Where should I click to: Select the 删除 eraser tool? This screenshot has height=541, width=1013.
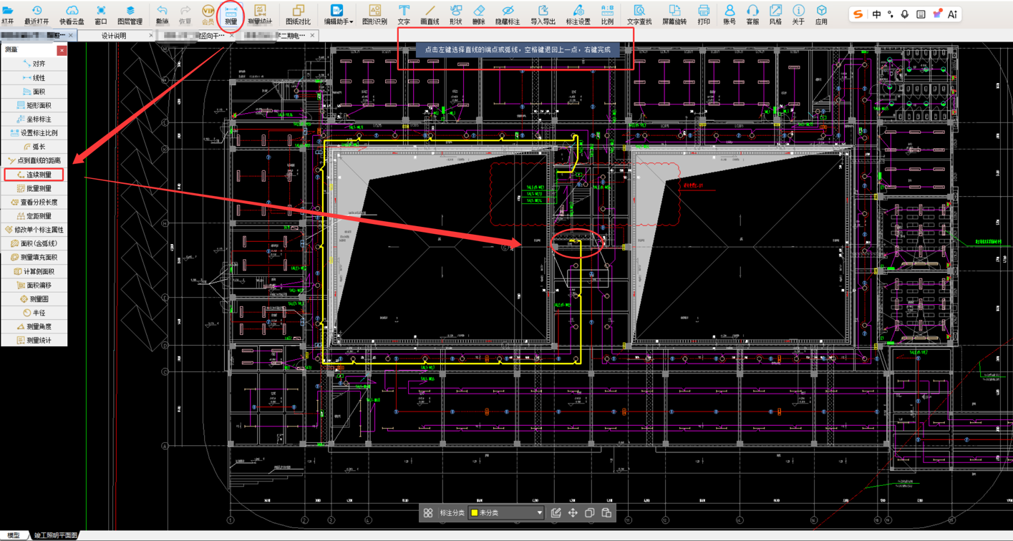(479, 14)
